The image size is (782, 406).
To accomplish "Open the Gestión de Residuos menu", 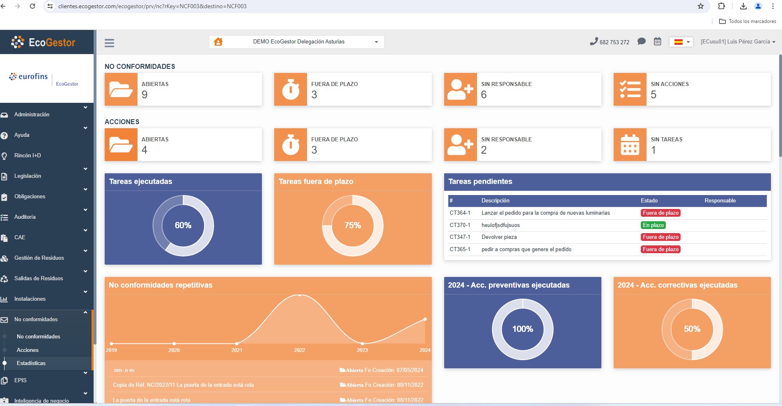I will click(39, 258).
